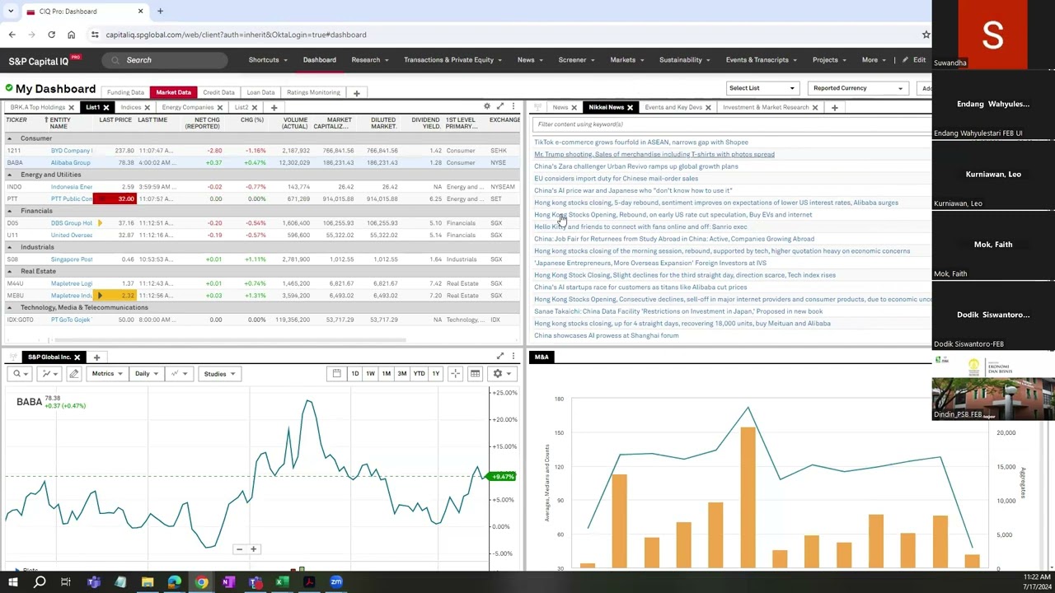Open the chart date range calendar
Viewport: 1055px width, 593px height.
[x=336, y=374]
